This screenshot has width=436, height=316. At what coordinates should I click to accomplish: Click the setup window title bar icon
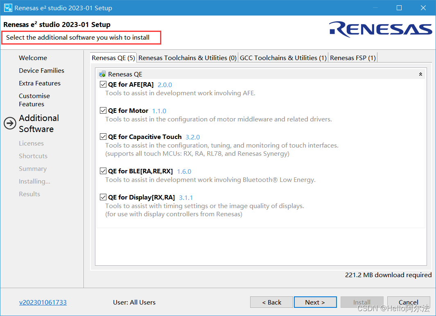[x=8, y=8]
